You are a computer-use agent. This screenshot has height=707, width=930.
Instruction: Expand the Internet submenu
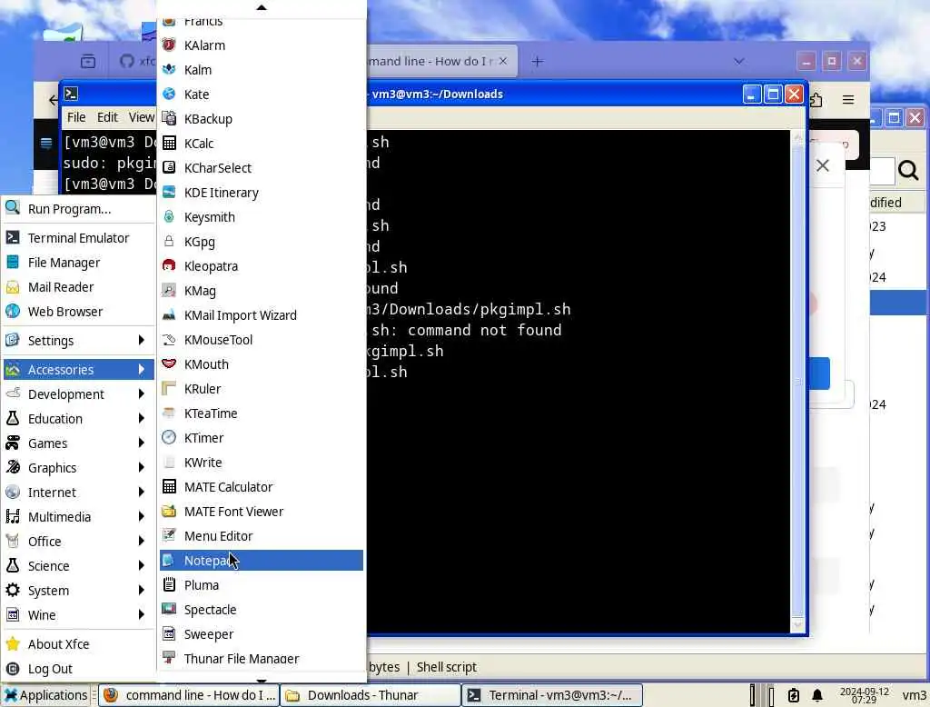tap(78, 493)
